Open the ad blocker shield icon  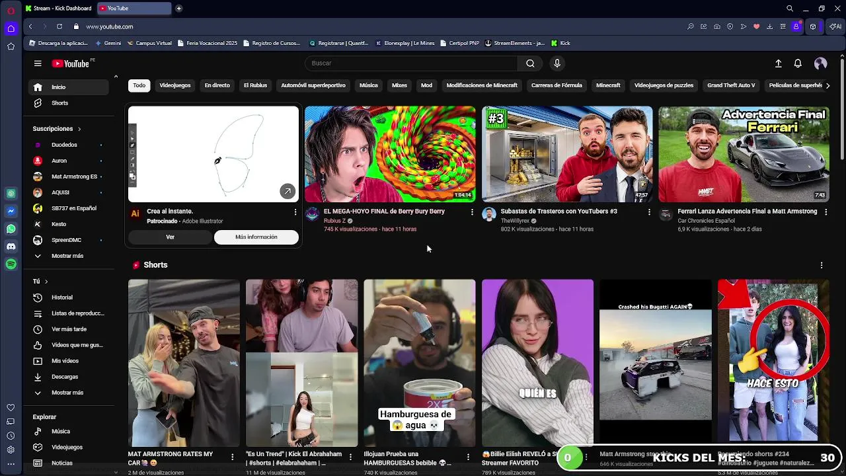coord(730,26)
